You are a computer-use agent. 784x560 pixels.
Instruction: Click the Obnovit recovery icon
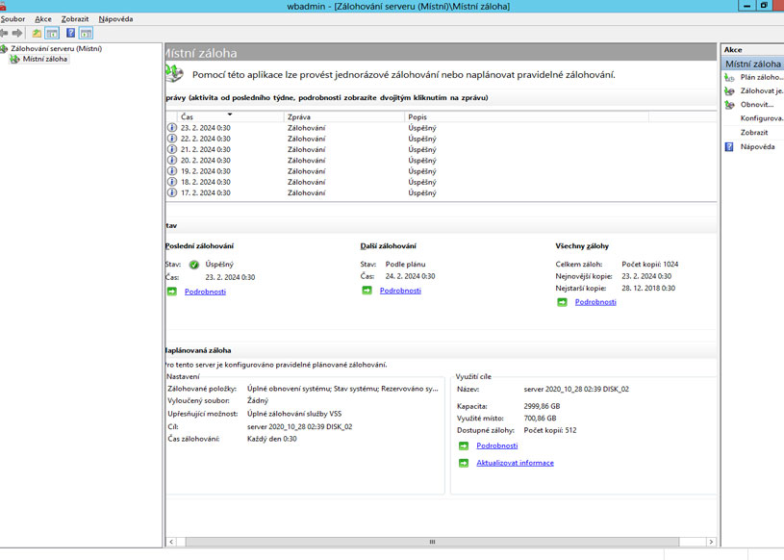tap(729, 105)
